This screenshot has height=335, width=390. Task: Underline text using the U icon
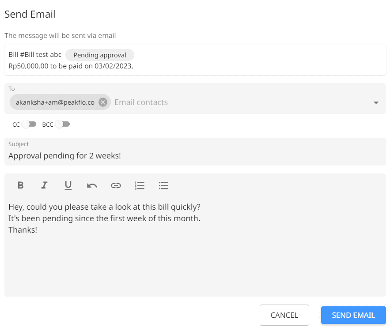coord(68,185)
